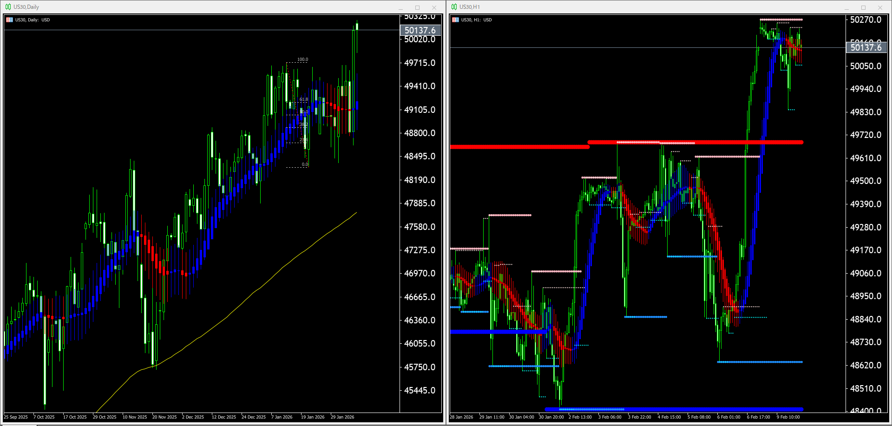892x426 pixels.
Task: Click the Fibonacci '61.8' level label
Action: (x=304, y=99)
